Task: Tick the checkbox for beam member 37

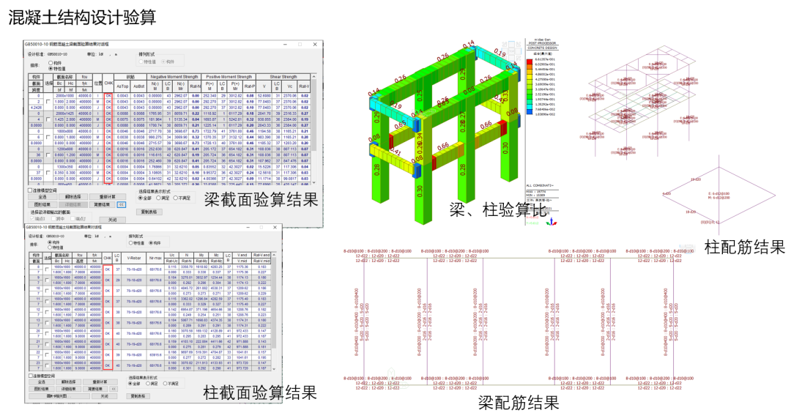Action: [48, 173]
